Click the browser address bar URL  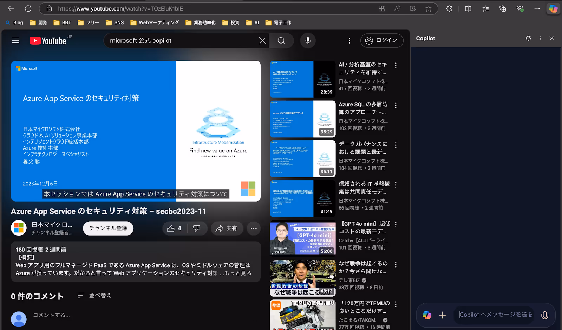[120, 8]
